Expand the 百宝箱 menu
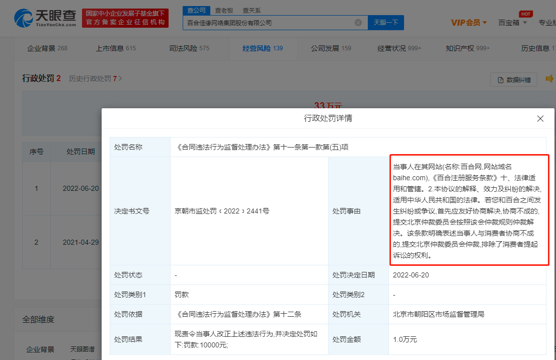This screenshot has width=556, height=360. pos(512,23)
